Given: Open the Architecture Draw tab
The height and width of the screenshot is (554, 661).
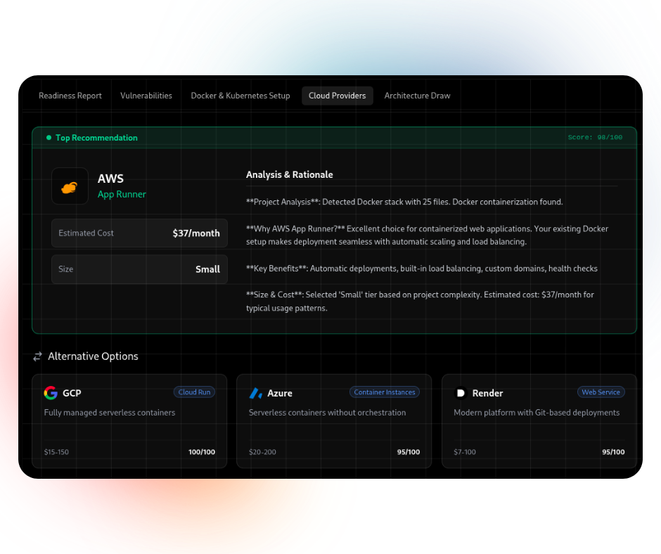Looking at the screenshot, I should pos(417,96).
